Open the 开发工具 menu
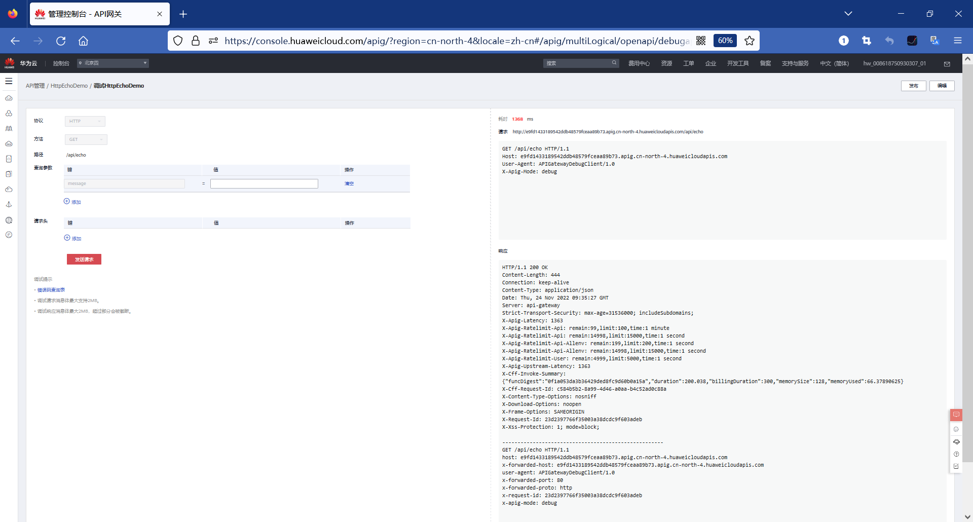 (x=738, y=63)
